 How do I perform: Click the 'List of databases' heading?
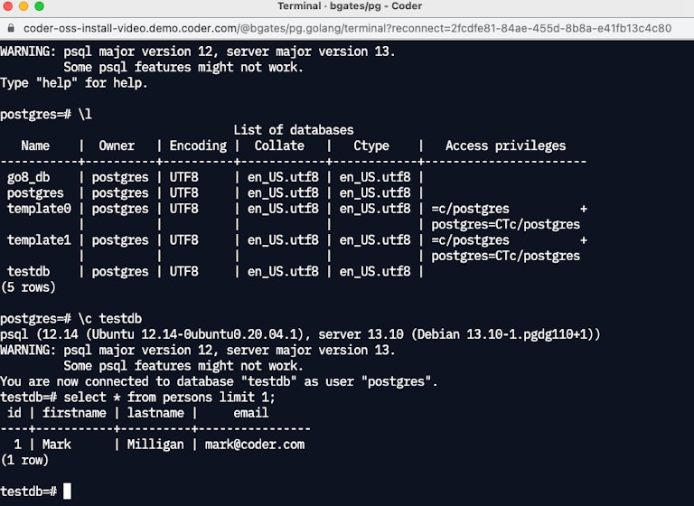click(x=294, y=130)
